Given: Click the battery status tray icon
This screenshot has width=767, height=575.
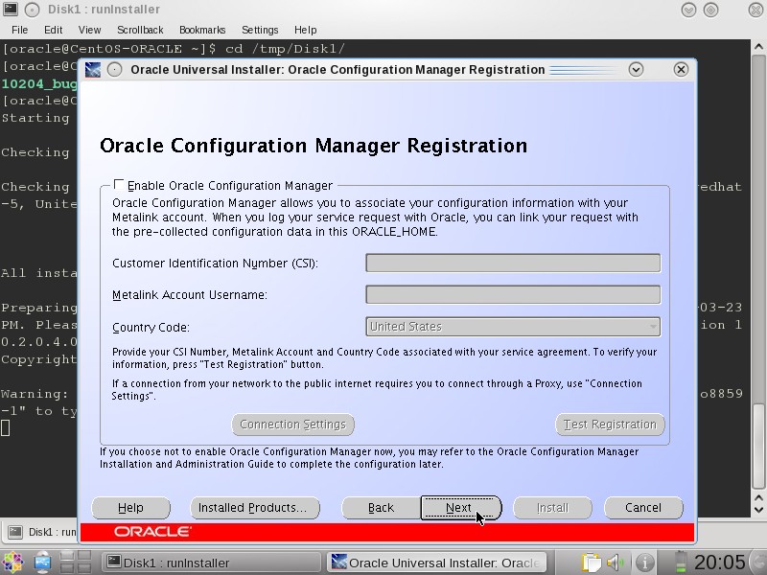Looking at the screenshot, I should (x=681, y=563).
